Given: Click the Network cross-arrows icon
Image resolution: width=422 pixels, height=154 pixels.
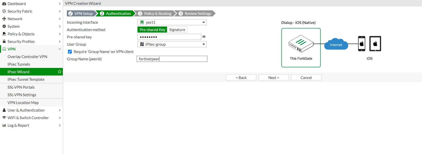Looking at the screenshot, I should coord(4,19).
